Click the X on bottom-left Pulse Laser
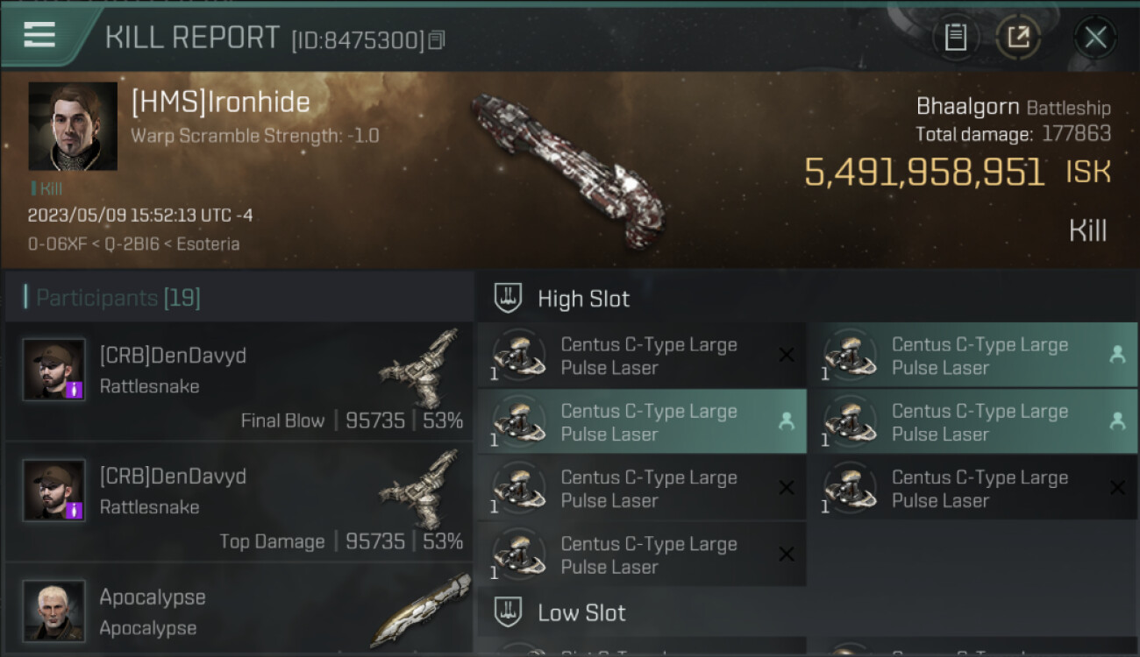 [x=787, y=554]
